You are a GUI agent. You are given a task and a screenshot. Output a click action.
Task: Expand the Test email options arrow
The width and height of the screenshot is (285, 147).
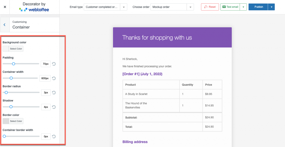(x=243, y=7)
